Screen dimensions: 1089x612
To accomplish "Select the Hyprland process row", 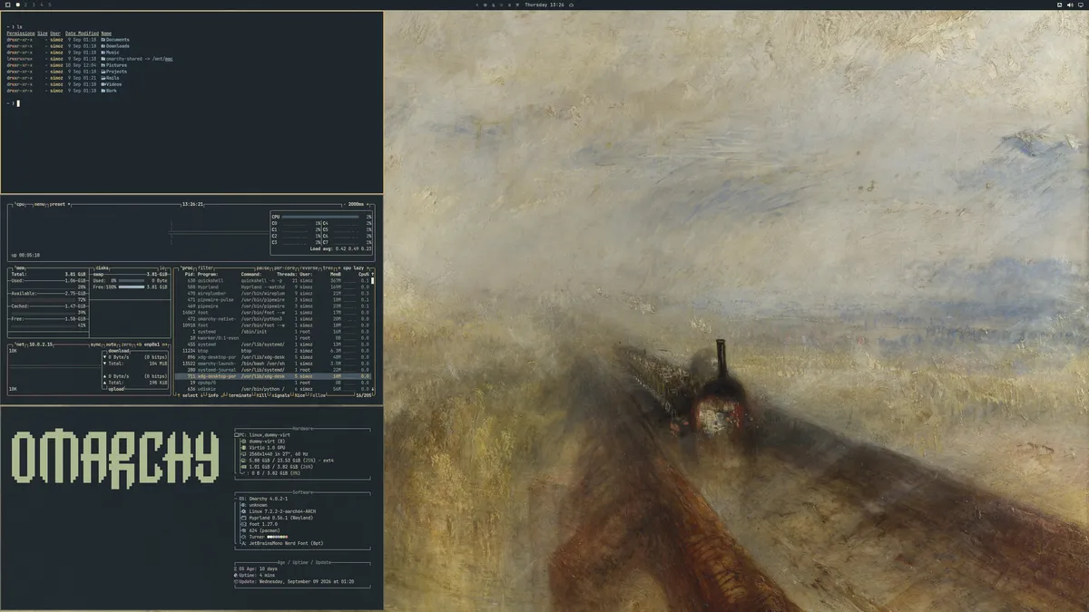I will pyautogui.click(x=272, y=287).
